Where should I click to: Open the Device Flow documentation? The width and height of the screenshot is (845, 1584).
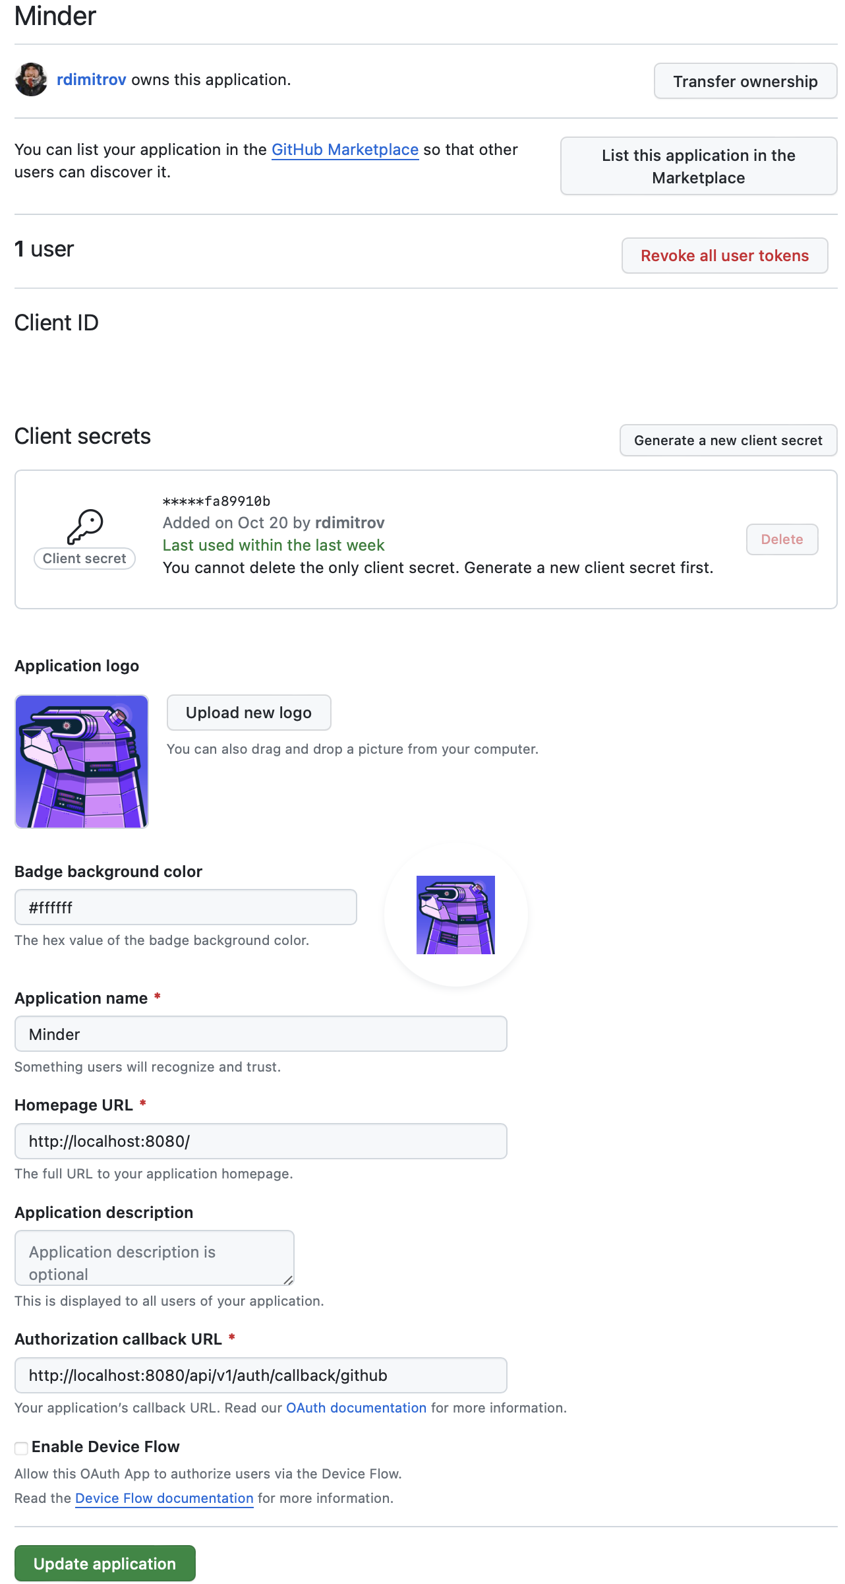(163, 1498)
